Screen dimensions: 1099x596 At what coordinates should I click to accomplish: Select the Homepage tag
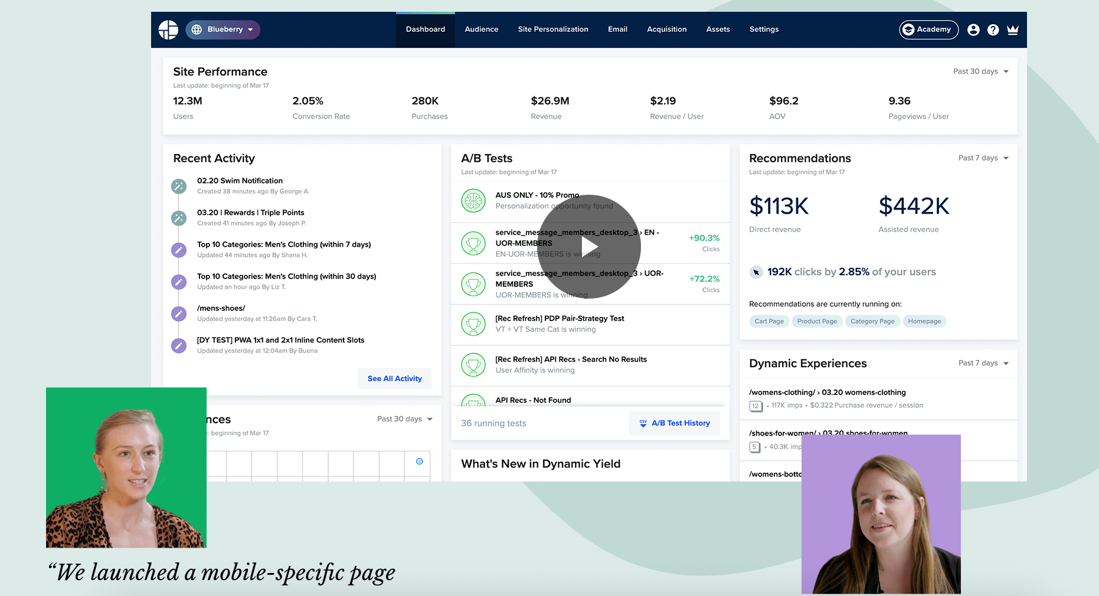[924, 322]
